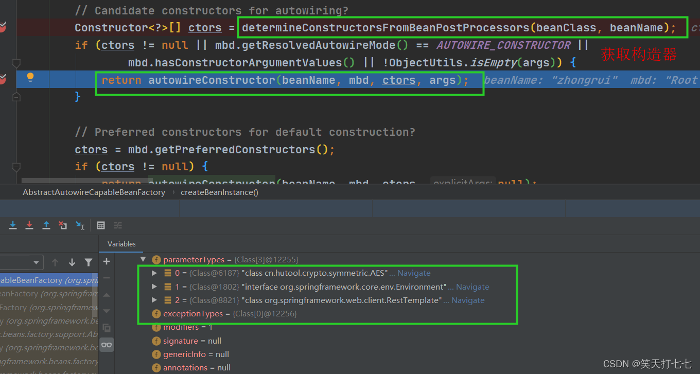Viewport: 700px width, 374px height.
Task: Click the Duplicate Watch icon
Action: tap(107, 328)
